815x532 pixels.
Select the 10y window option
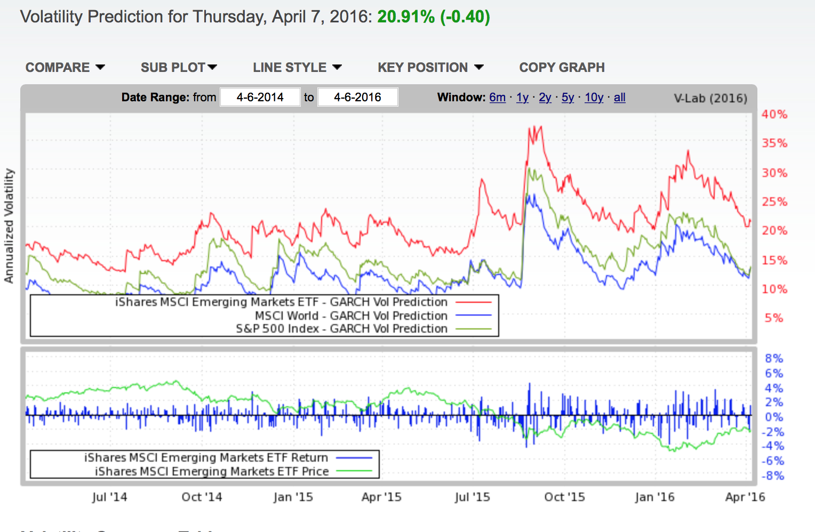tap(593, 98)
